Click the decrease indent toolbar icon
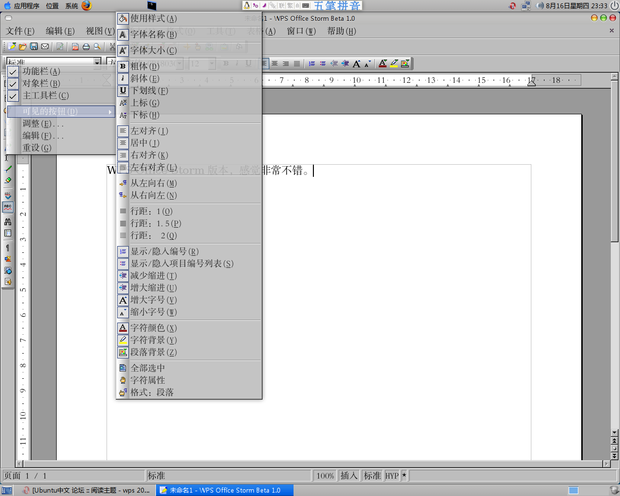Image resolution: width=620 pixels, height=496 pixels. pos(334,63)
